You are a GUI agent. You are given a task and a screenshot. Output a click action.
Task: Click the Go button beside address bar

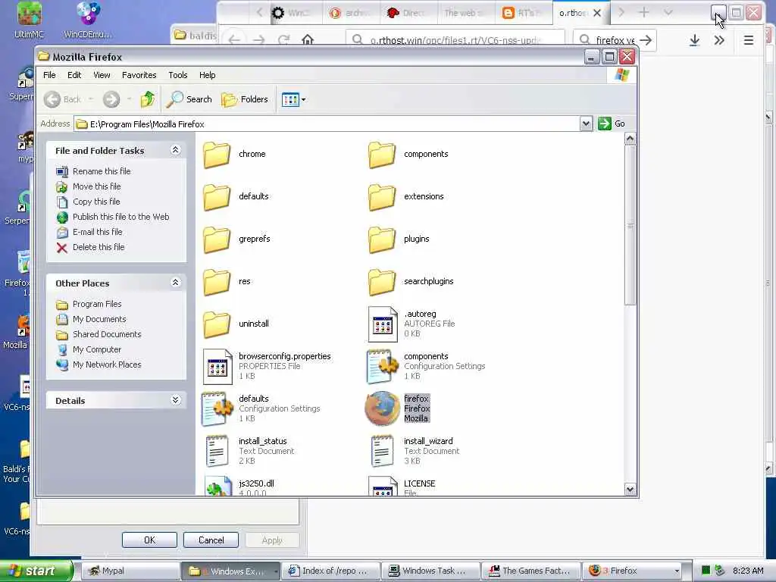pos(612,124)
